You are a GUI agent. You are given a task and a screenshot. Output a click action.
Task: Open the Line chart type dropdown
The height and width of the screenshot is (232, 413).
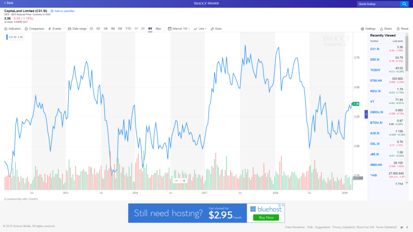click(200, 29)
